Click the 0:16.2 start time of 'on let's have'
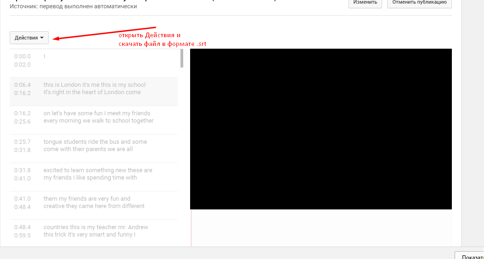The height and width of the screenshot is (259, 484). (x=23, y=113)
